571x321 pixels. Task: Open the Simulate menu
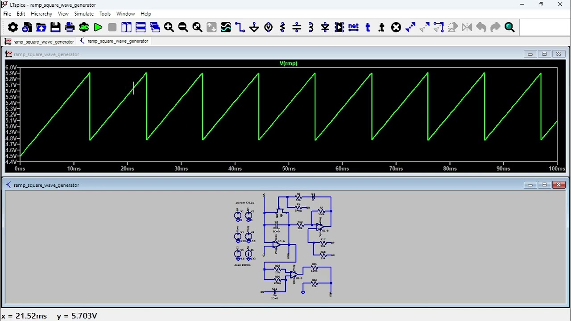pos(84,14)
